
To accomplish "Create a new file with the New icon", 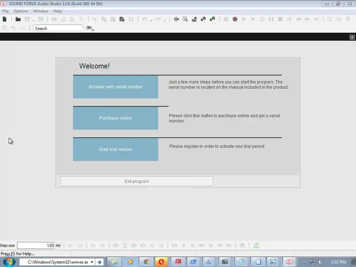I will (5, 19).
